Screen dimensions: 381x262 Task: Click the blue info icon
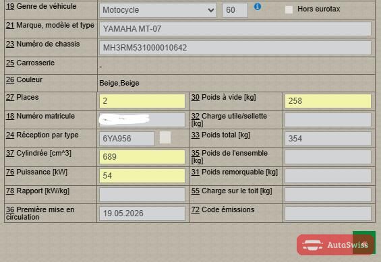coord(258,7)
